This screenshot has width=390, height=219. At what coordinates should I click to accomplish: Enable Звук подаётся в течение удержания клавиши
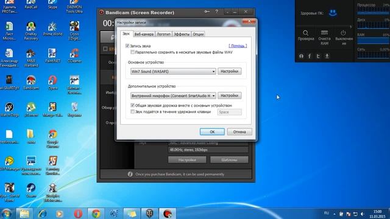(133, 112)
